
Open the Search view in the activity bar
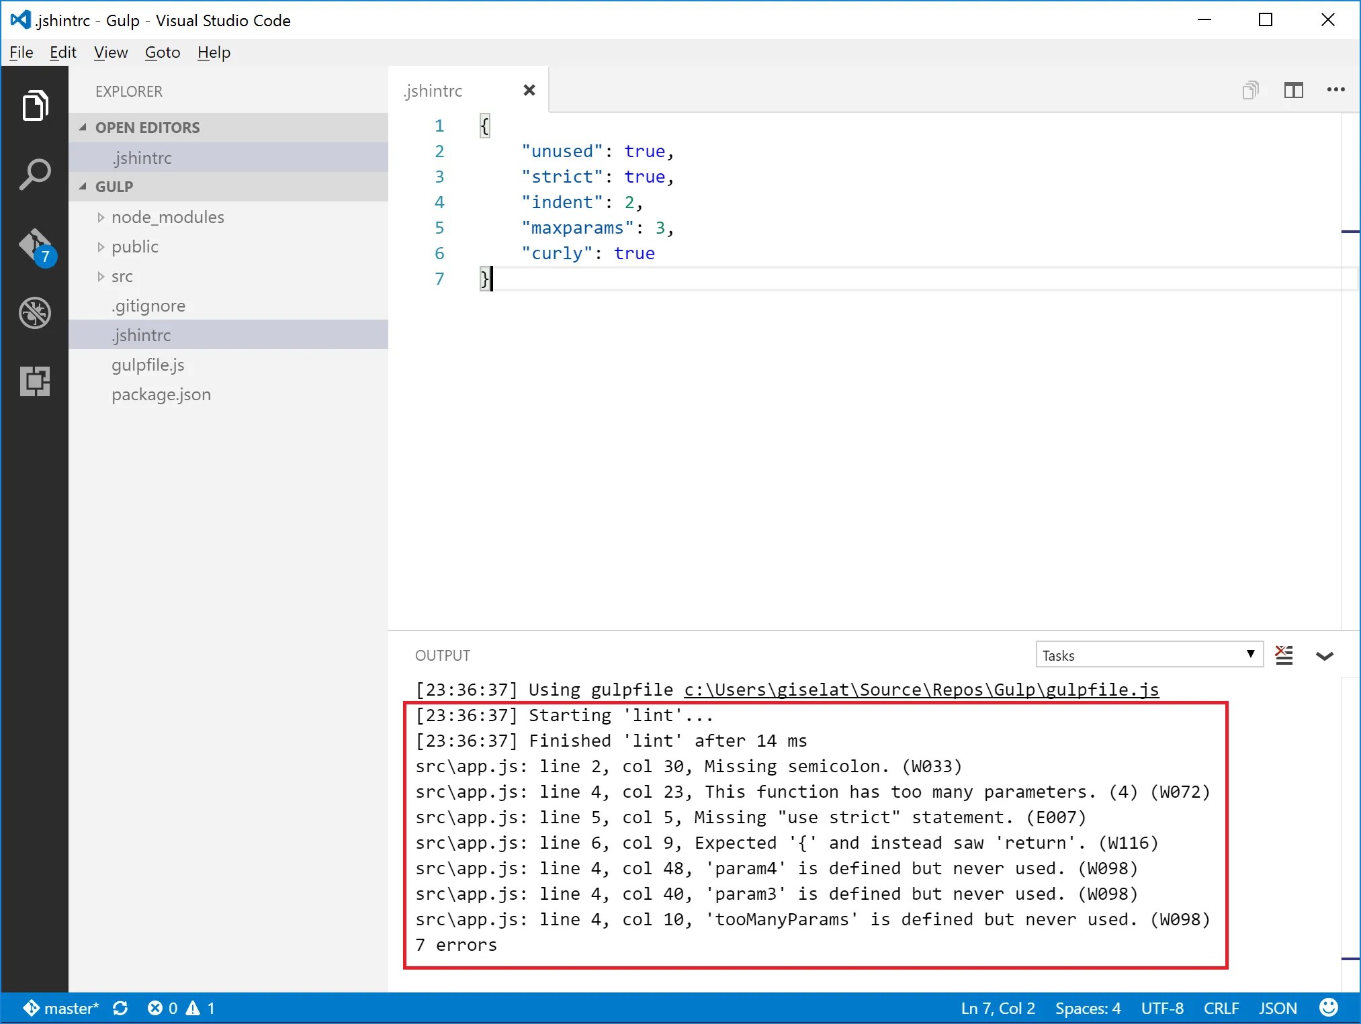pos(35,175)
